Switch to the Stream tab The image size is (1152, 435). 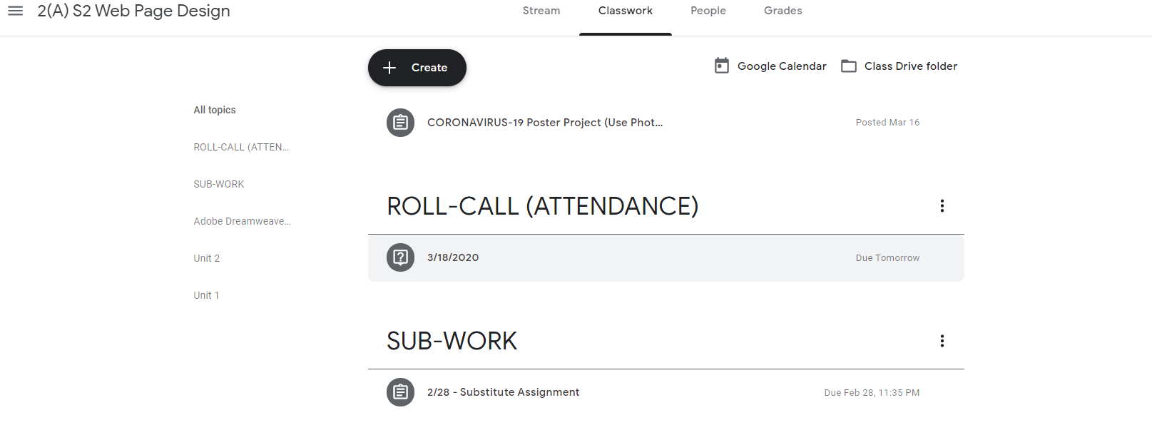pyautogui.click(x=541, y=11)
